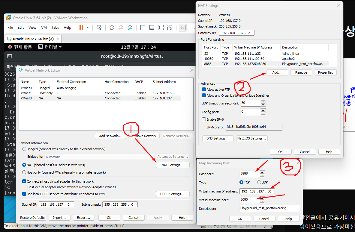Click the terminal window header icon

pyautogui.click(x=10, y=56)
